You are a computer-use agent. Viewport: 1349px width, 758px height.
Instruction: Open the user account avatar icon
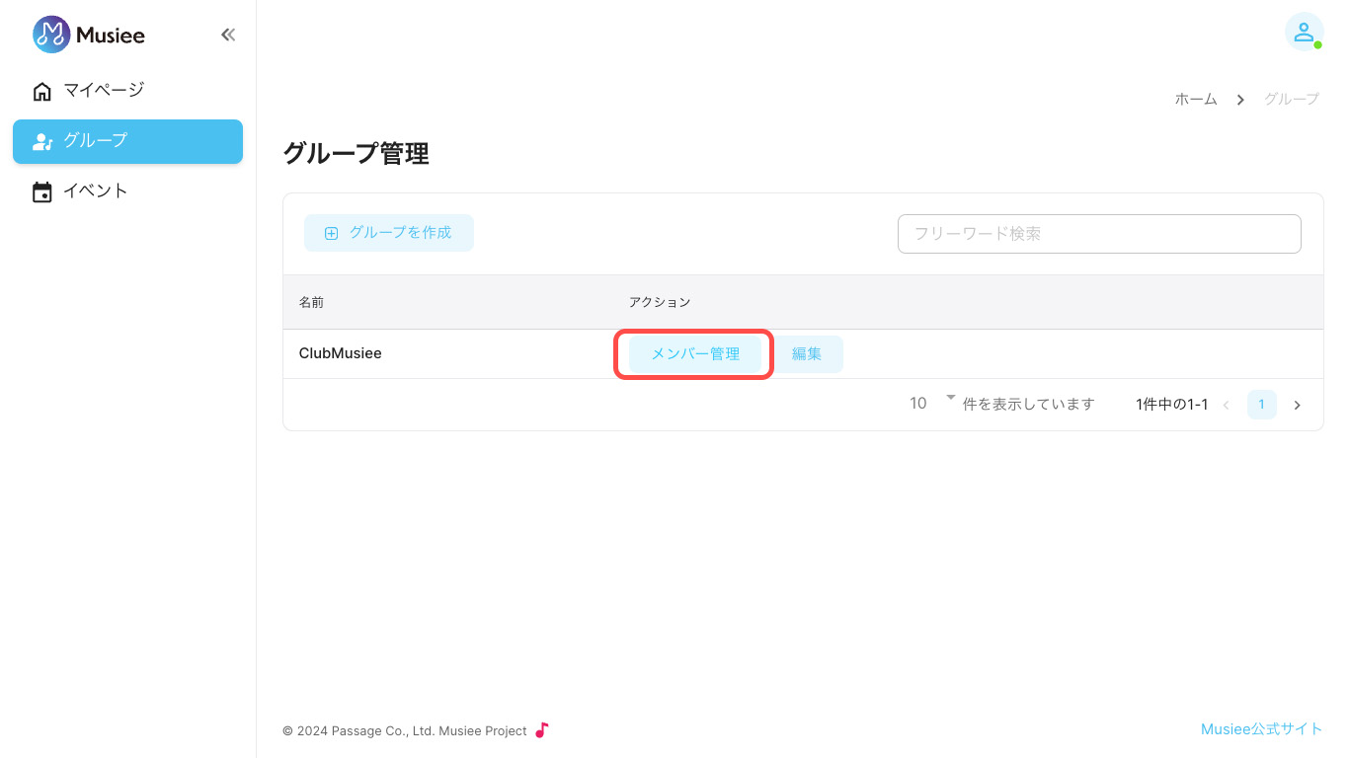tap(1304, 32)
